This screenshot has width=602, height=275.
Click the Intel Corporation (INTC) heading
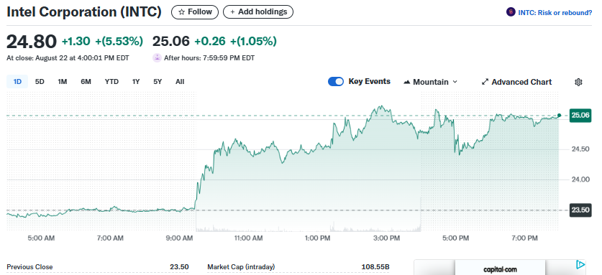[84, 12]
